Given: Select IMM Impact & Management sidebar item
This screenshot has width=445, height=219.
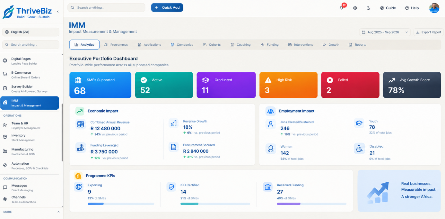Looking at the screenshot, I should (x=30, y=103).
